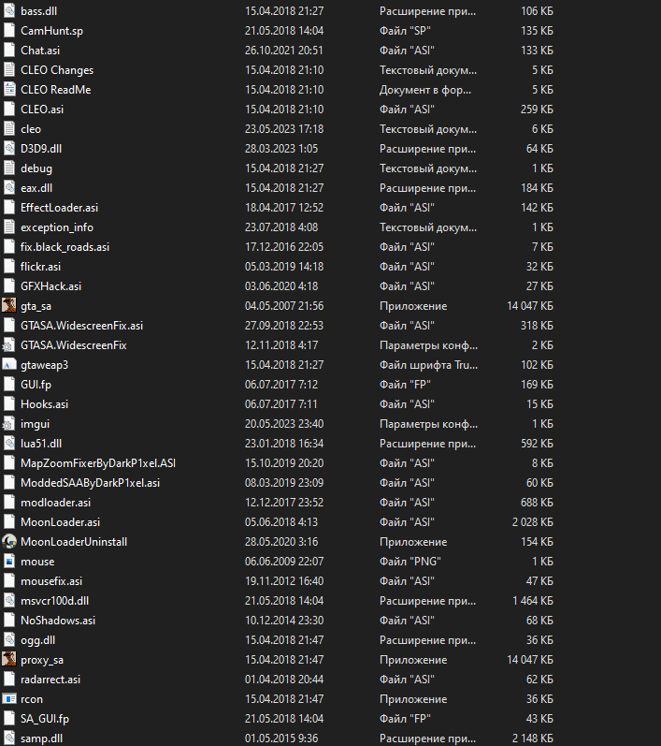Click the mouse PNG file icon
This screenshot has width=661, height=746.
(x=8, y=562)
